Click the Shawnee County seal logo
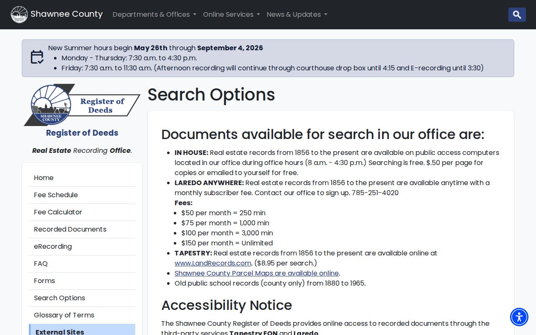The height and width of the screenshot is (335, 536). 19,15
